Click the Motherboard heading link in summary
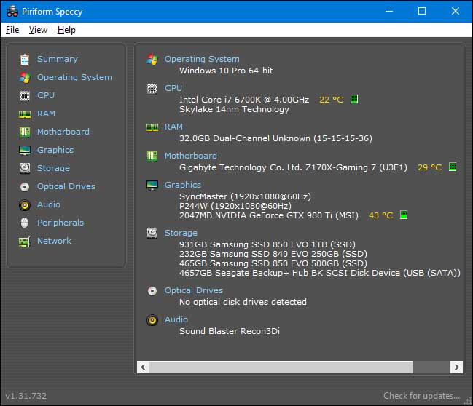Screen dimensions: 473x406 click(x=190, y=156)
